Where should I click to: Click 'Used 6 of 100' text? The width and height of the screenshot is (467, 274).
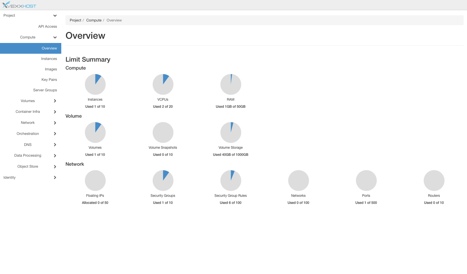[x=231, y=203]
